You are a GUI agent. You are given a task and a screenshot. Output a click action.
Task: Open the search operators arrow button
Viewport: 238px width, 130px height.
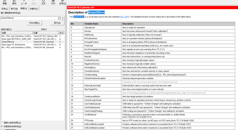(63, 18)
